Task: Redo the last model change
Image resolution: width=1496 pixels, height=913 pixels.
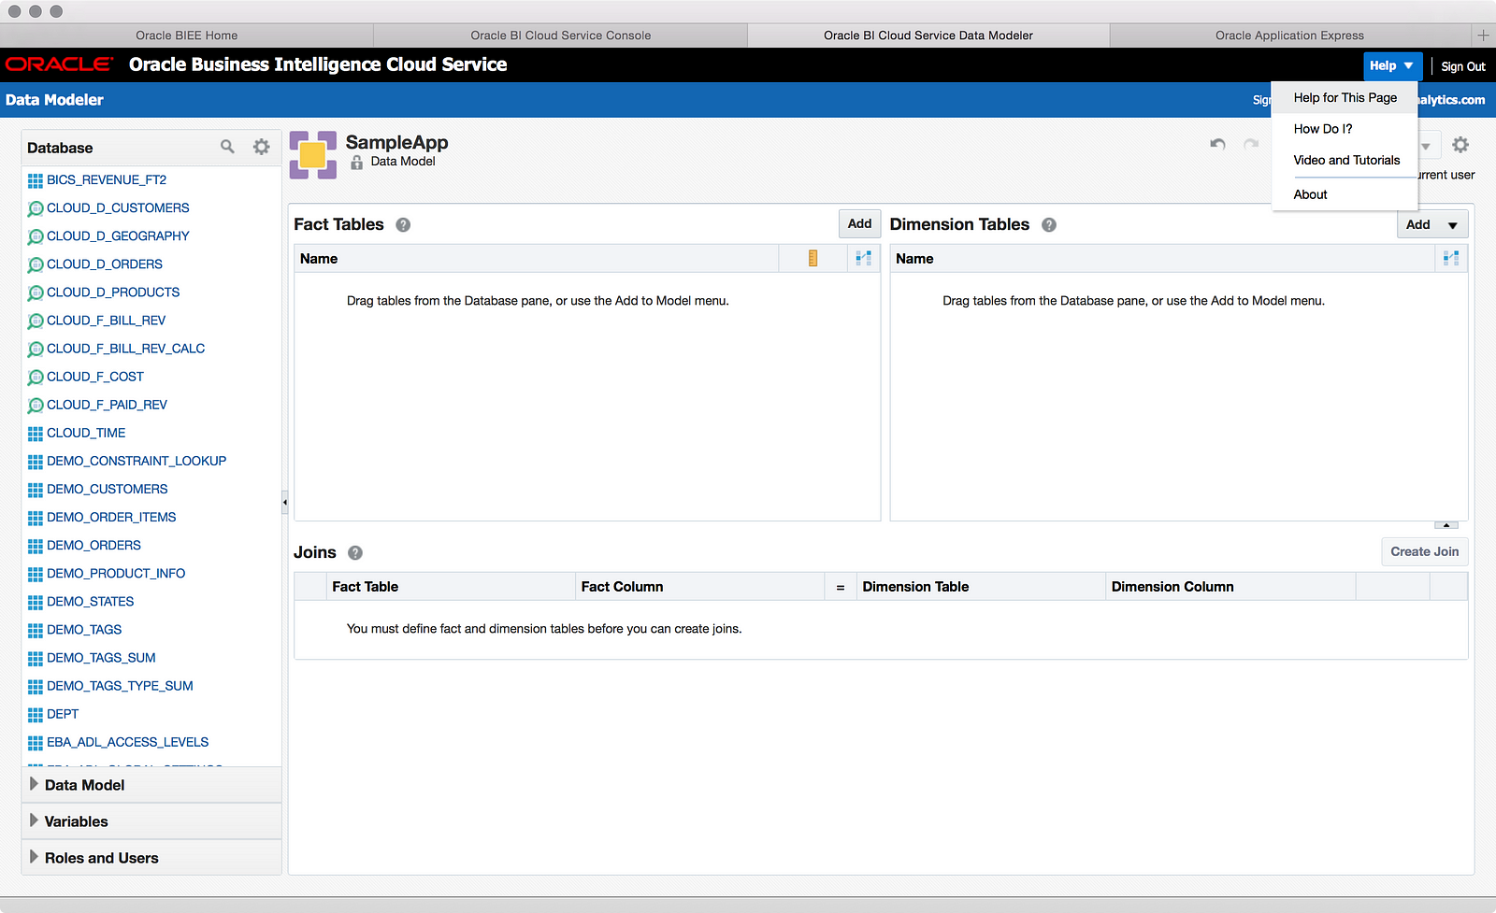Action: (1251, 144)
